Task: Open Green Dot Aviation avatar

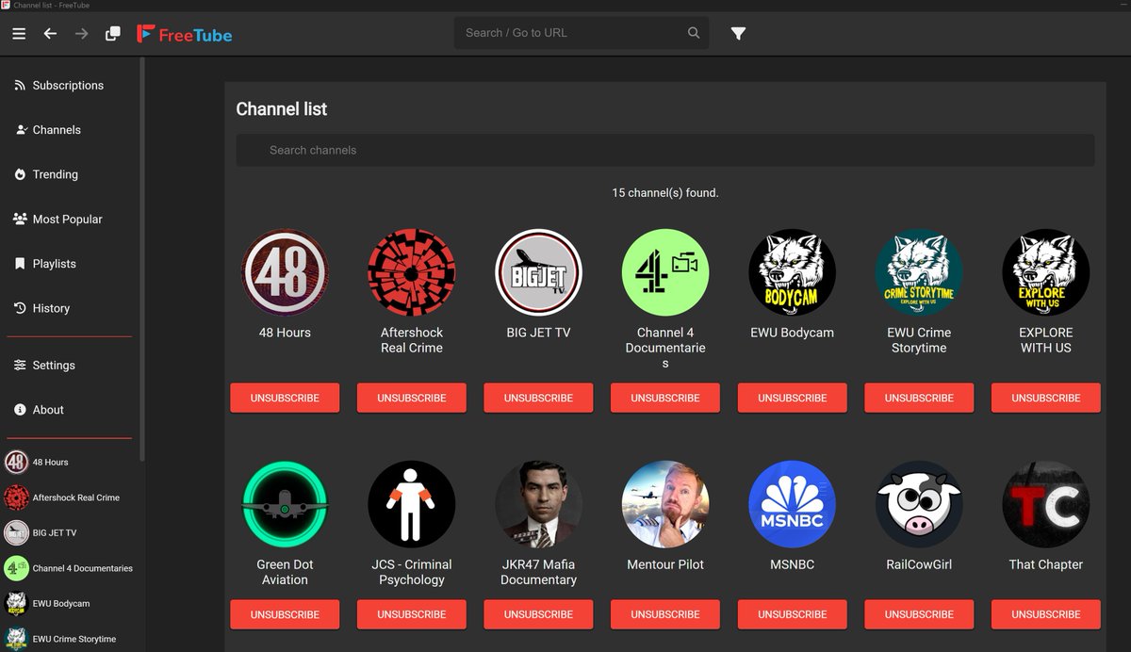Action: (x=285, y=504)
